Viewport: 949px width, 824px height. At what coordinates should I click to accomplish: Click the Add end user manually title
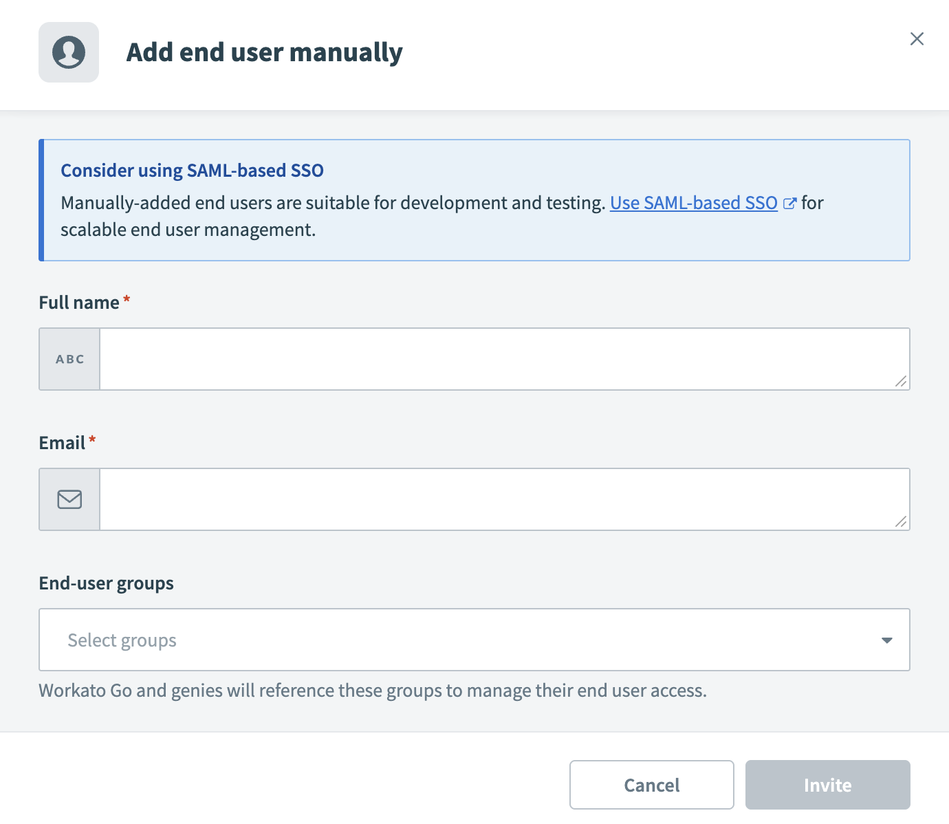tap(265, 52)
